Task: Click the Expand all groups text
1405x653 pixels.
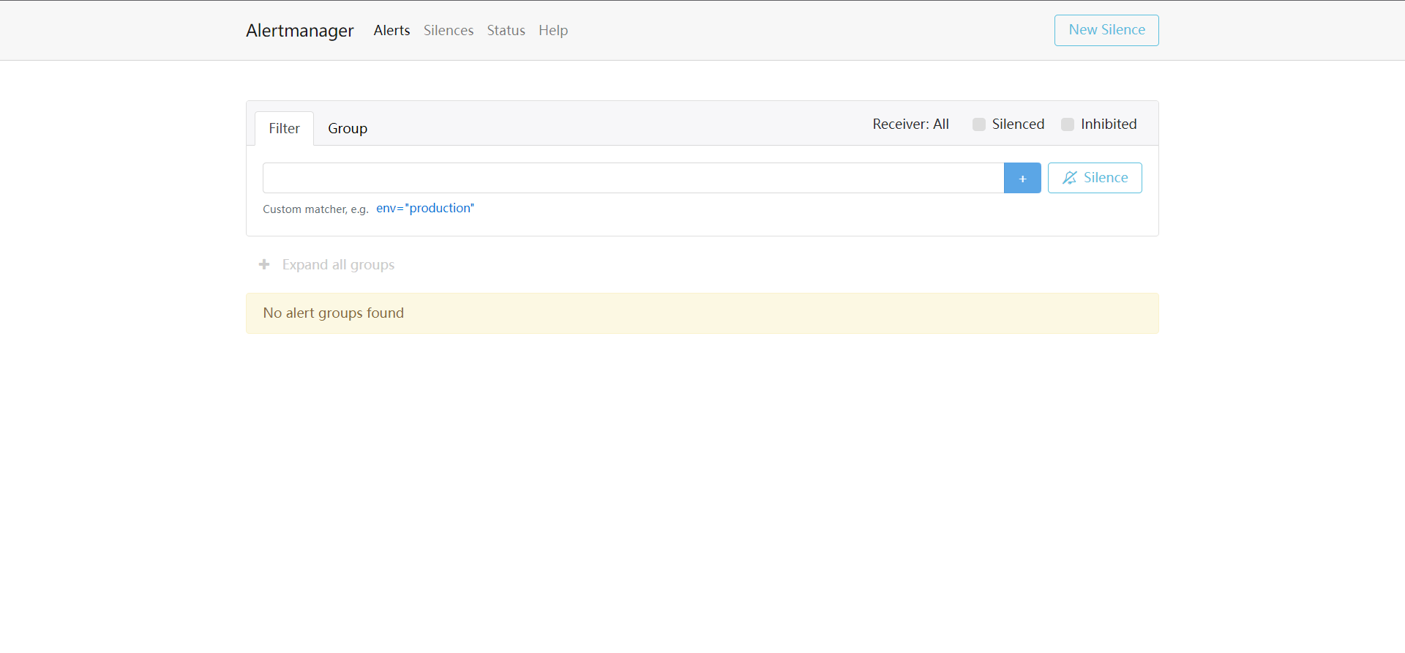Action: click(338, 264)
